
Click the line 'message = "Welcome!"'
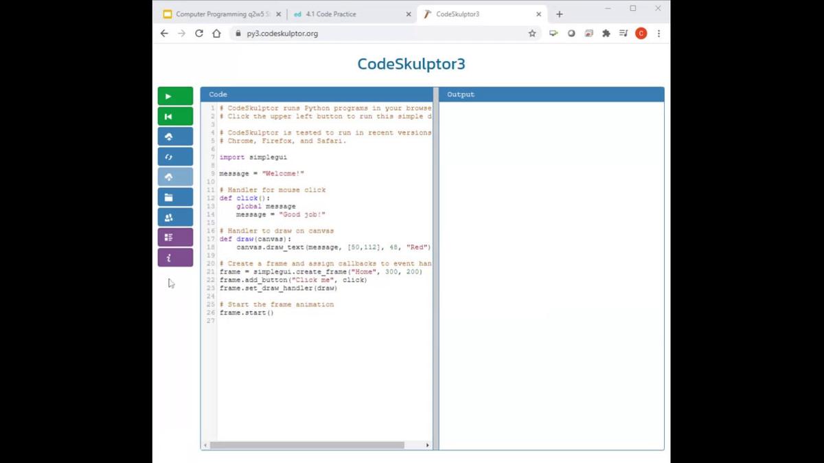pyautogui.click(x=262, y=174)
